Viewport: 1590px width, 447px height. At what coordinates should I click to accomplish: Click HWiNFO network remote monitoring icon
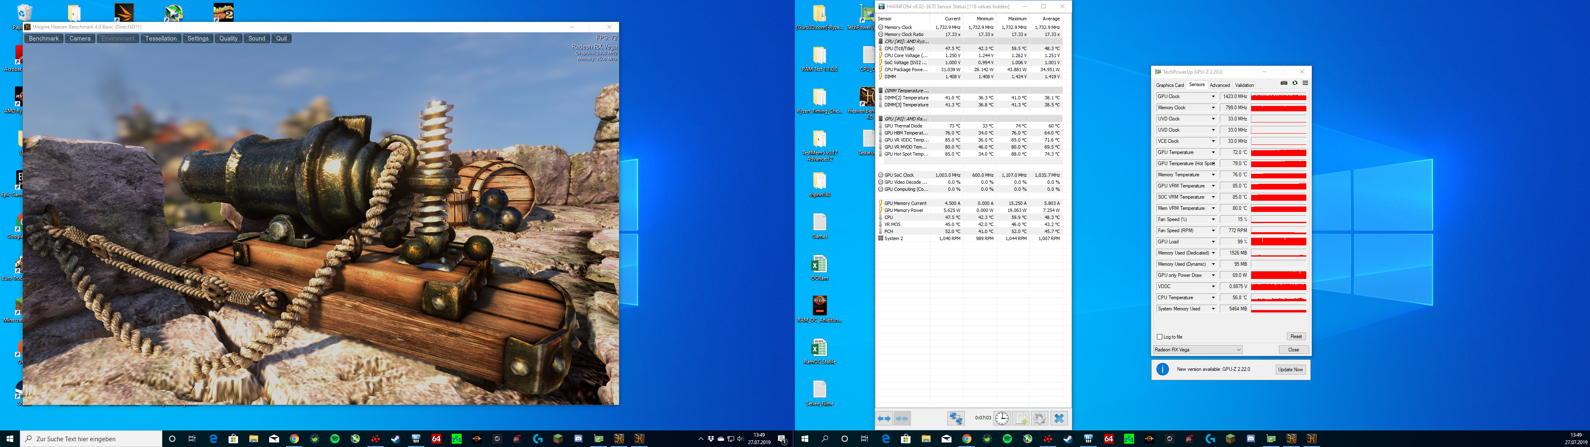tap(956, 418)
